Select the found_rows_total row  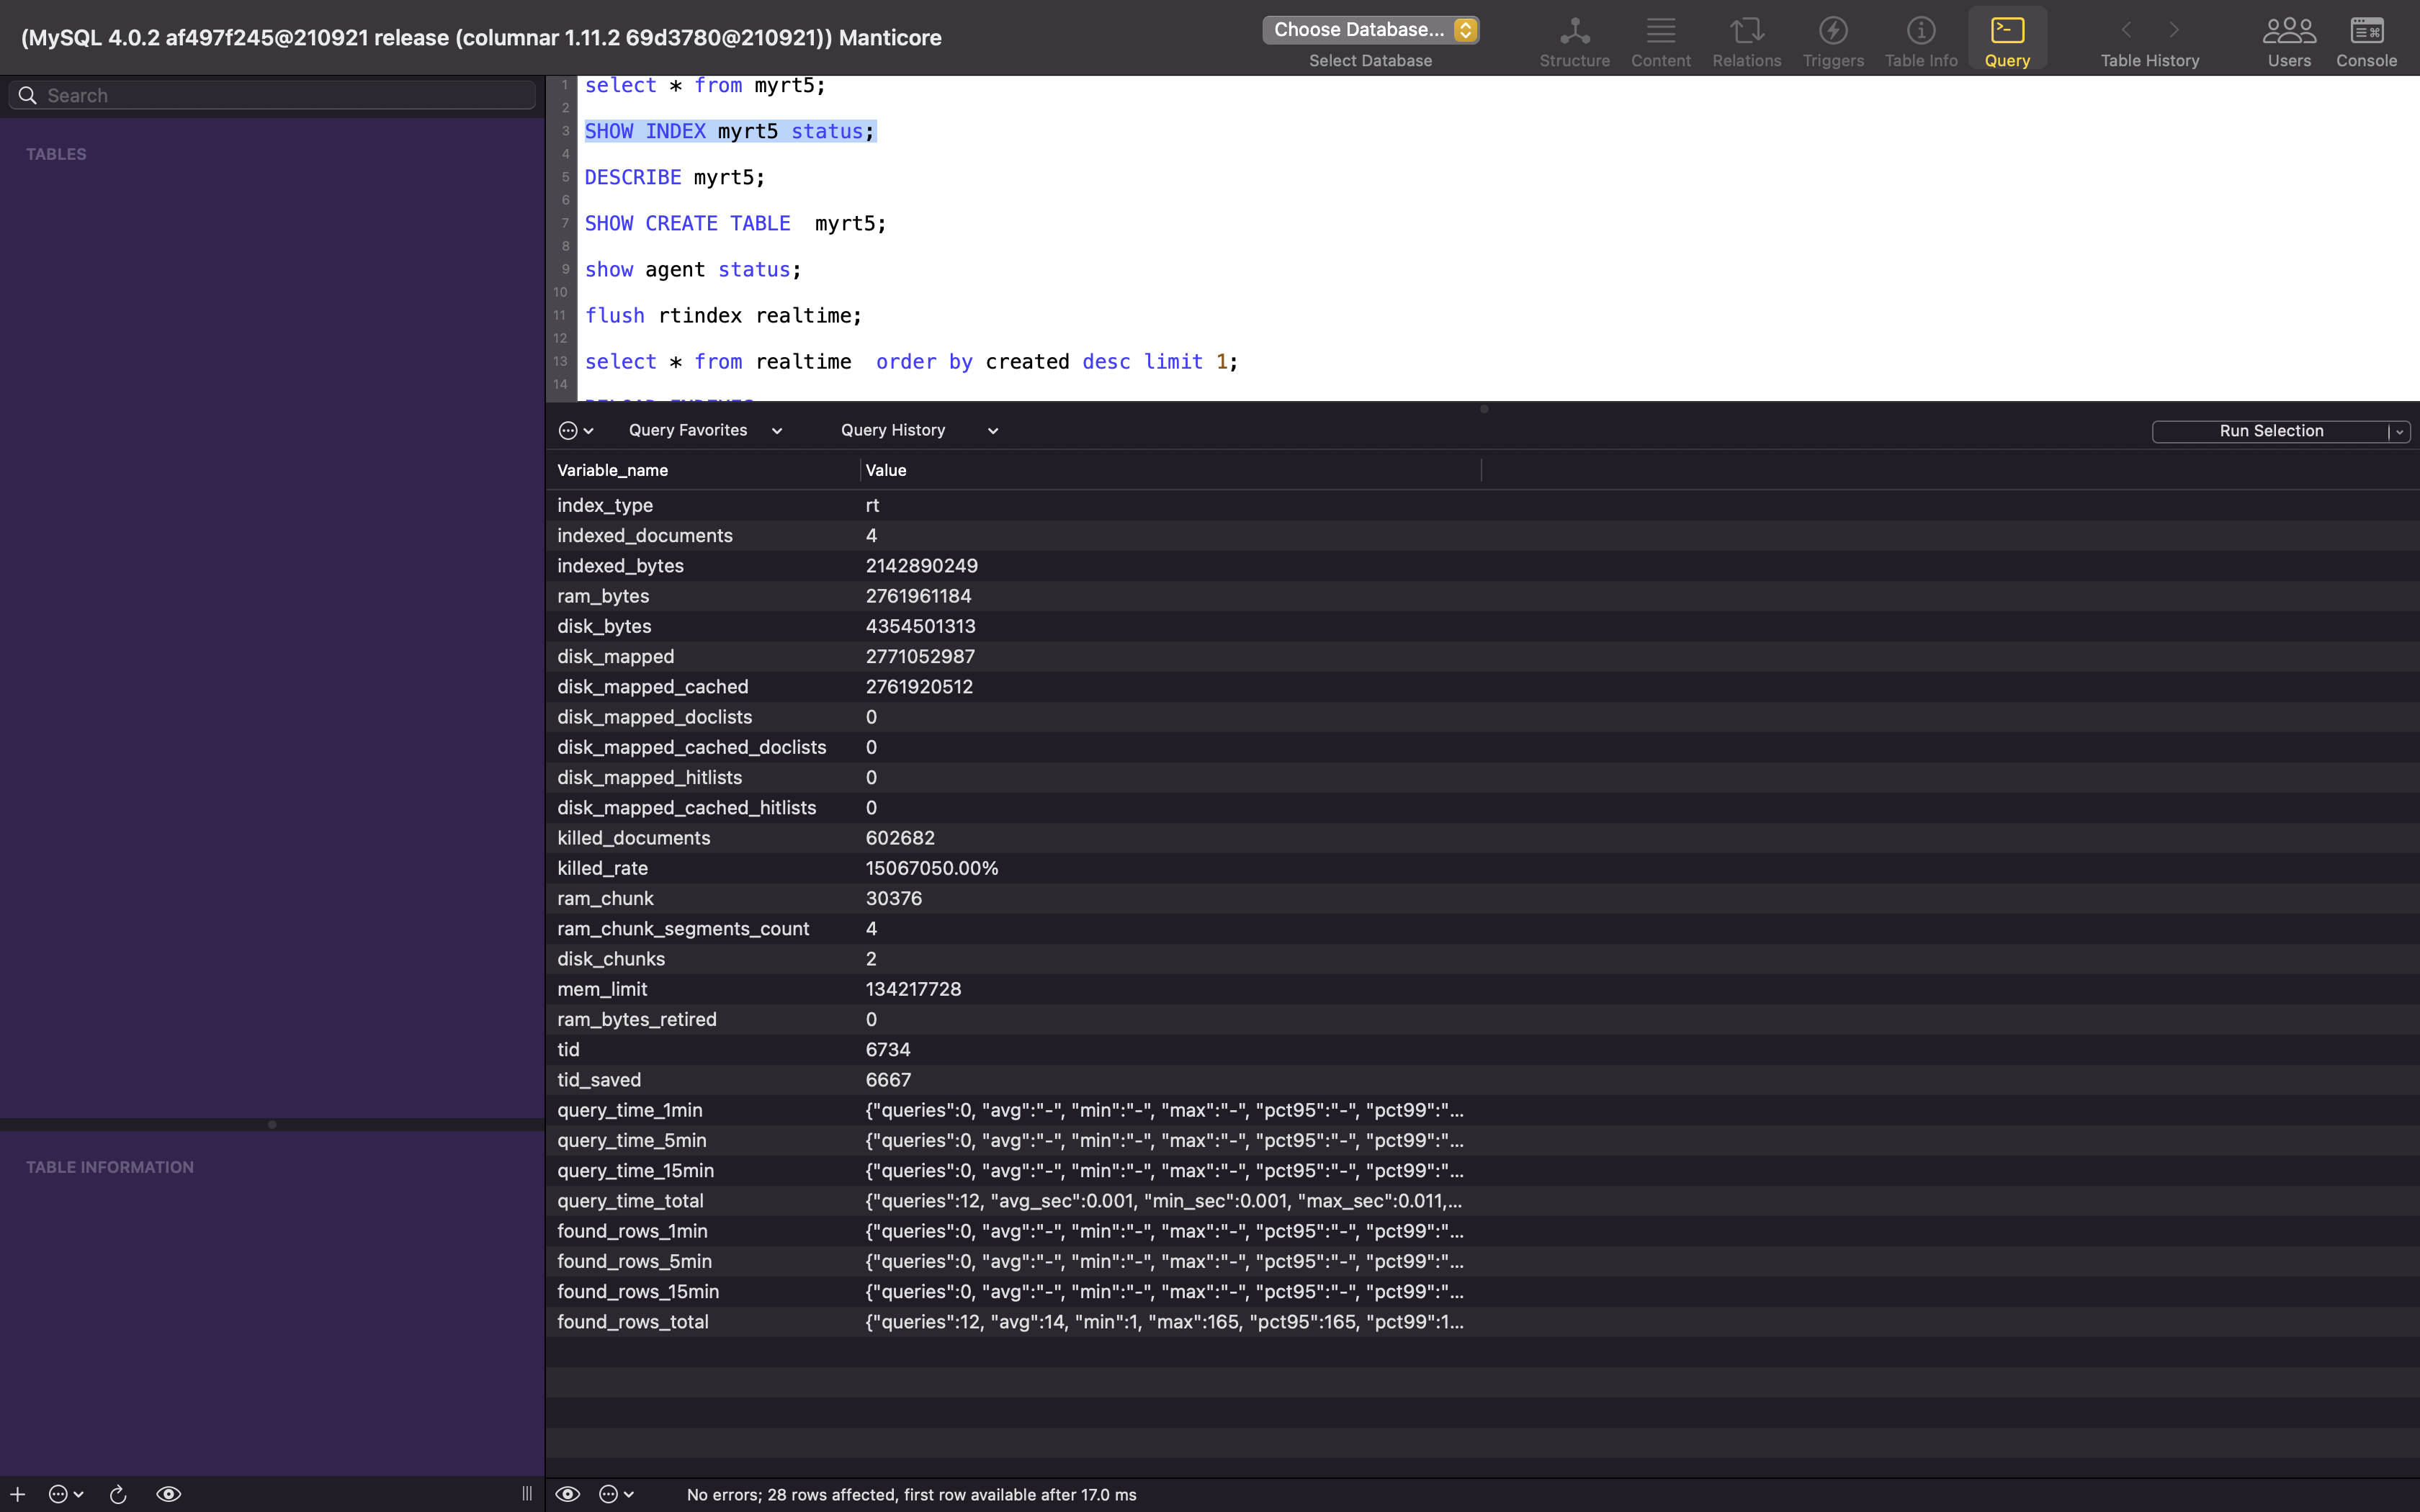[1482, 1322]
